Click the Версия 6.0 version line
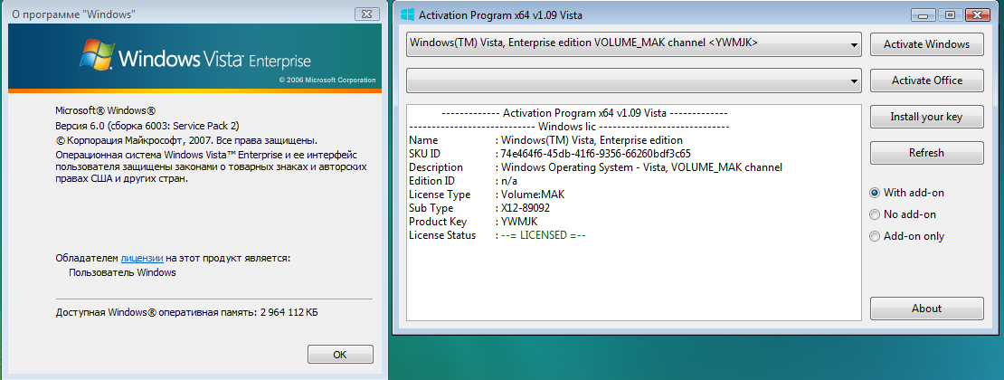The height and width of the screenshot is (380, 1004). 147,125
